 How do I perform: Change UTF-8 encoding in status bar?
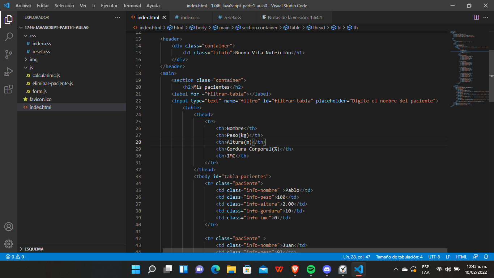tap(434, 257)
